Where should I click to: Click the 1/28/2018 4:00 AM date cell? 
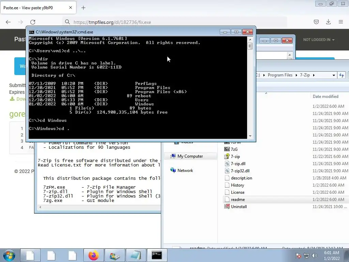(x=330, y=178)
